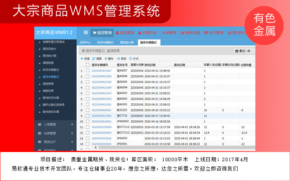Check the box for SG20200421006

[x=88, y=76]
